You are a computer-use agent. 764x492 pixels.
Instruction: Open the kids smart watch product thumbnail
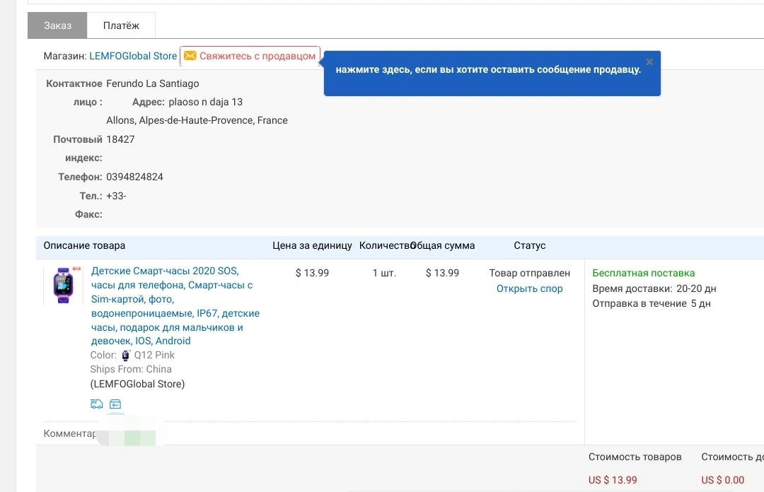pos(64,286)
